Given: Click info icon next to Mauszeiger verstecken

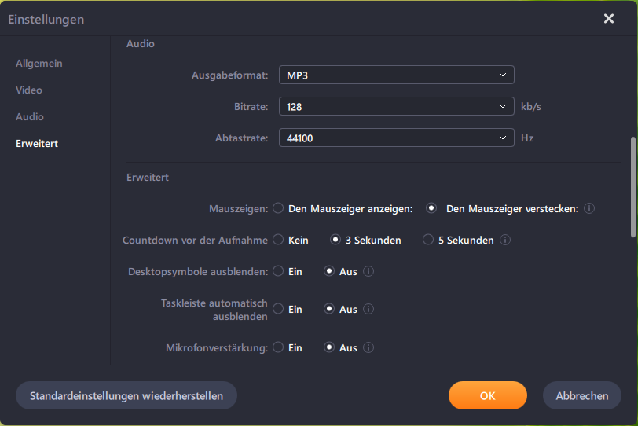Looking at the screenshot, I should tap(589, 209).
